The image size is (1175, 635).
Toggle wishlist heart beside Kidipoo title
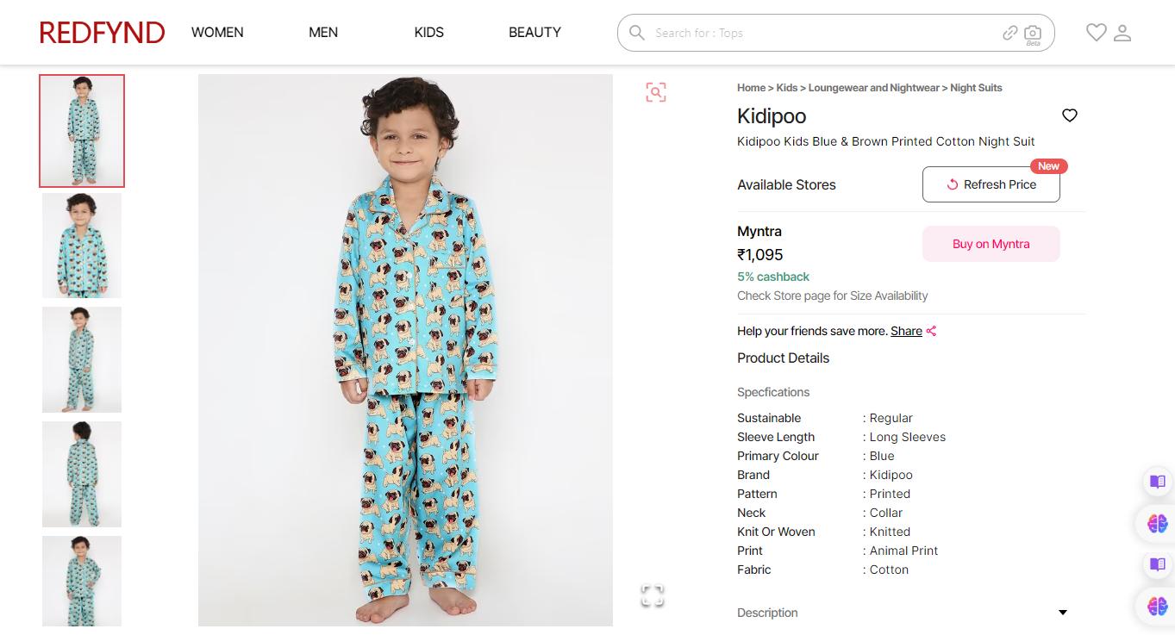click(1070, 115)
